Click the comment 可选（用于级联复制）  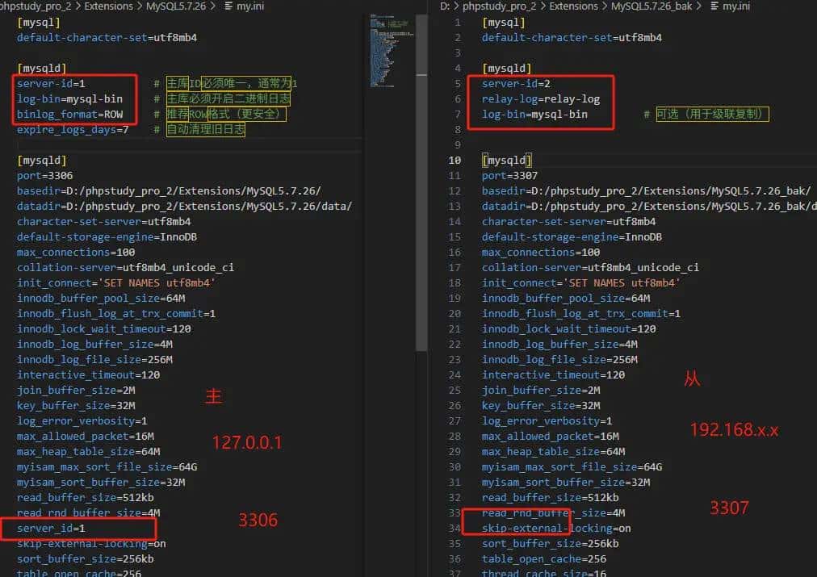coord(712,114)
